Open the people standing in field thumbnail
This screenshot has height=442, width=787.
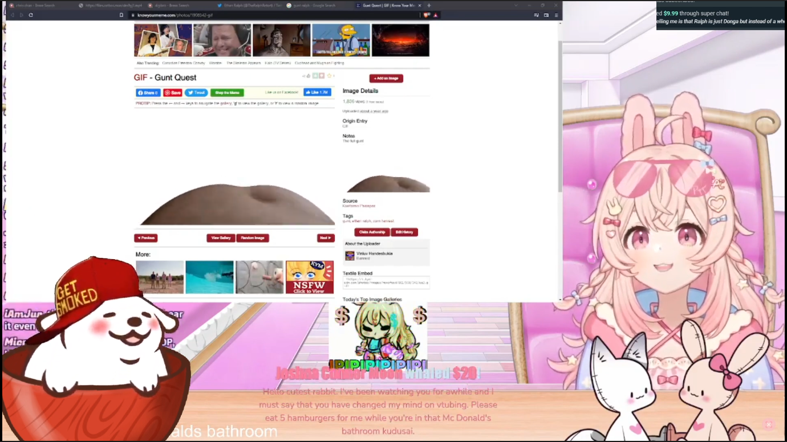(160, 277)
